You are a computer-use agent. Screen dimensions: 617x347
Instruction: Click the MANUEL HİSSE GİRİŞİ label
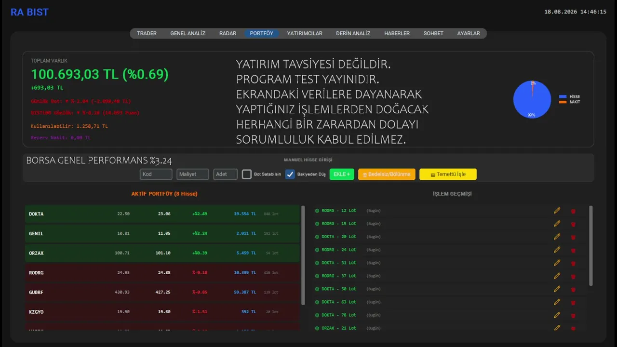pos(308,160)
